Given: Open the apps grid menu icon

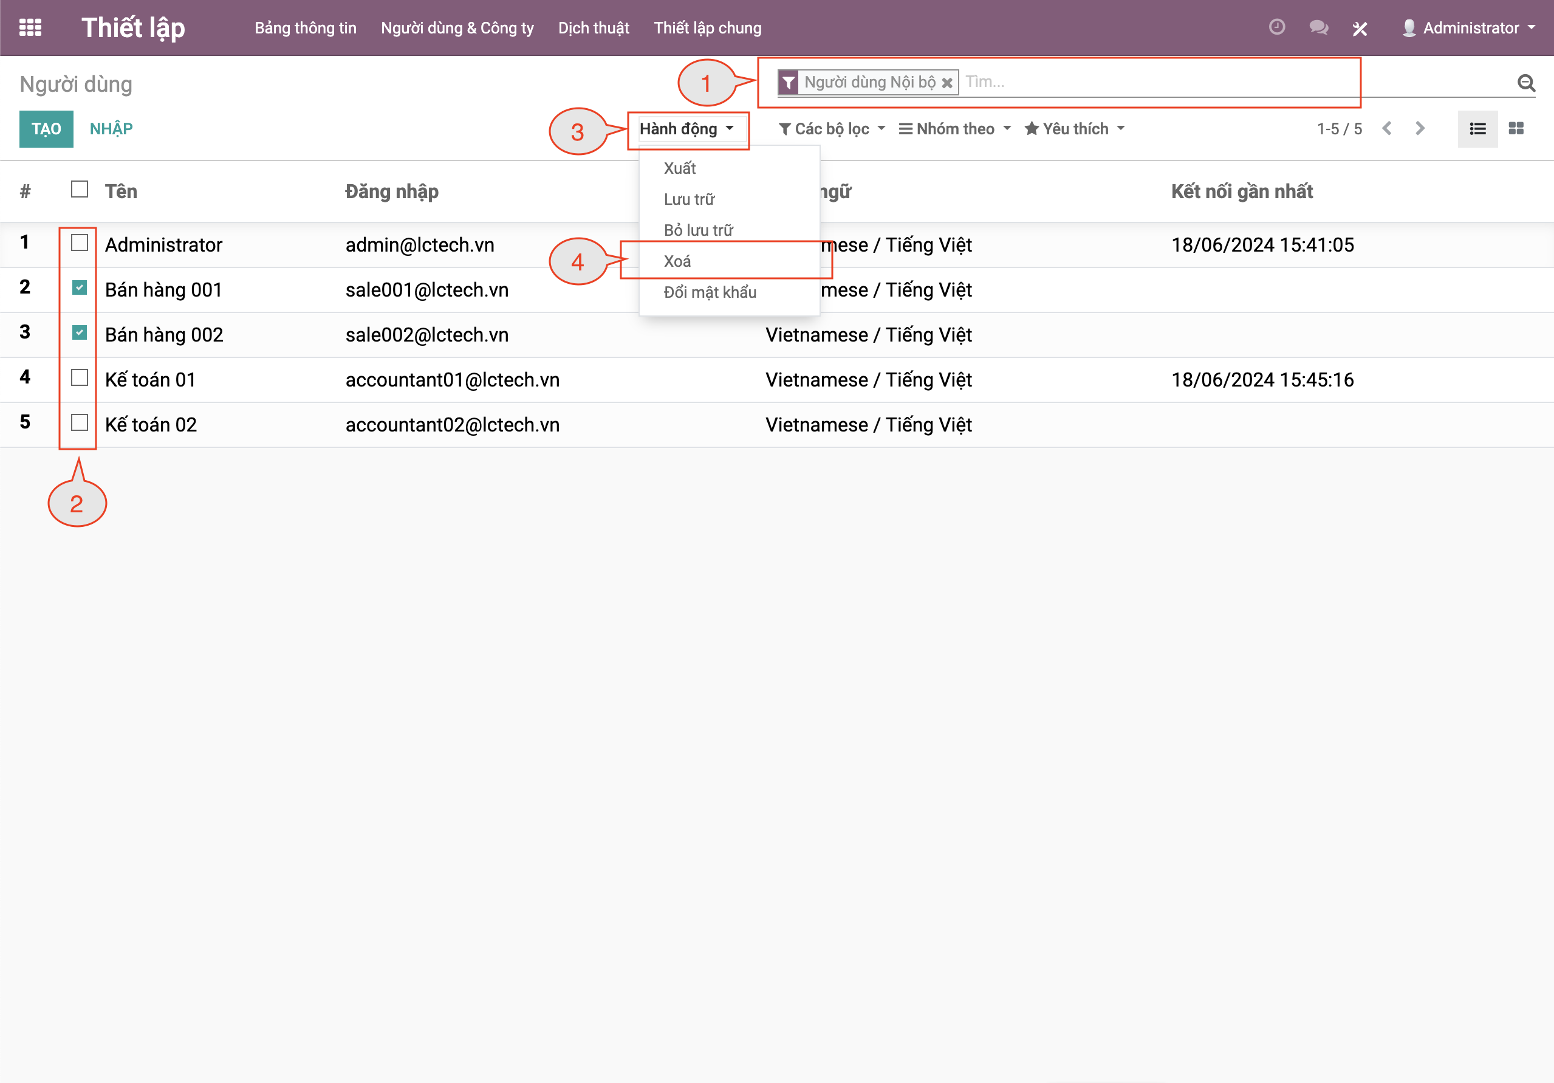Looking at the screenshot, I should coord(30,28).
